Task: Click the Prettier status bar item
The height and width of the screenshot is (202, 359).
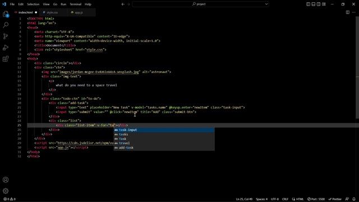Action: coord(335,199)
